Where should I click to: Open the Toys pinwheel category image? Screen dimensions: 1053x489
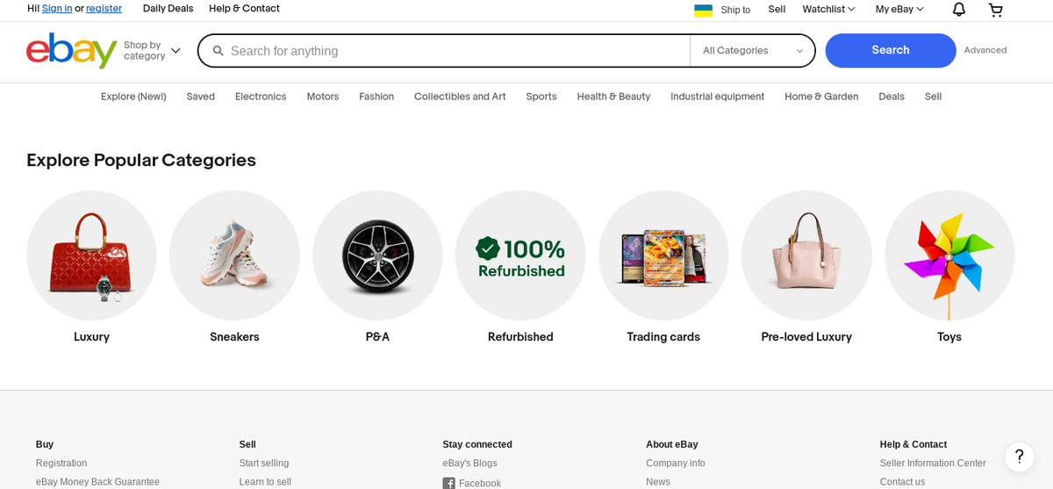[x=949, y=255]
